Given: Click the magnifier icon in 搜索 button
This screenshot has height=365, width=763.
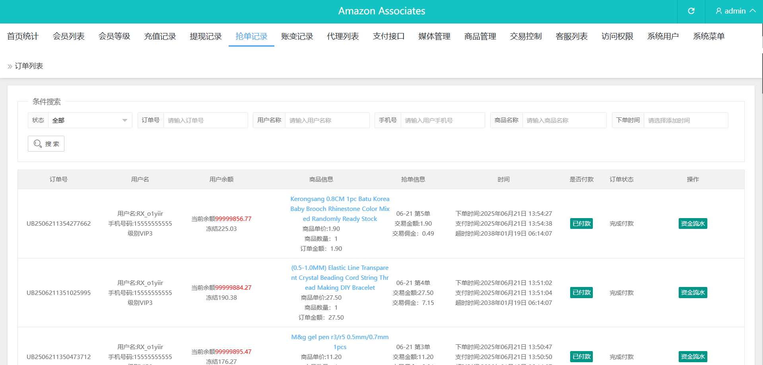Looking at the screenshot, I should 38,144.
